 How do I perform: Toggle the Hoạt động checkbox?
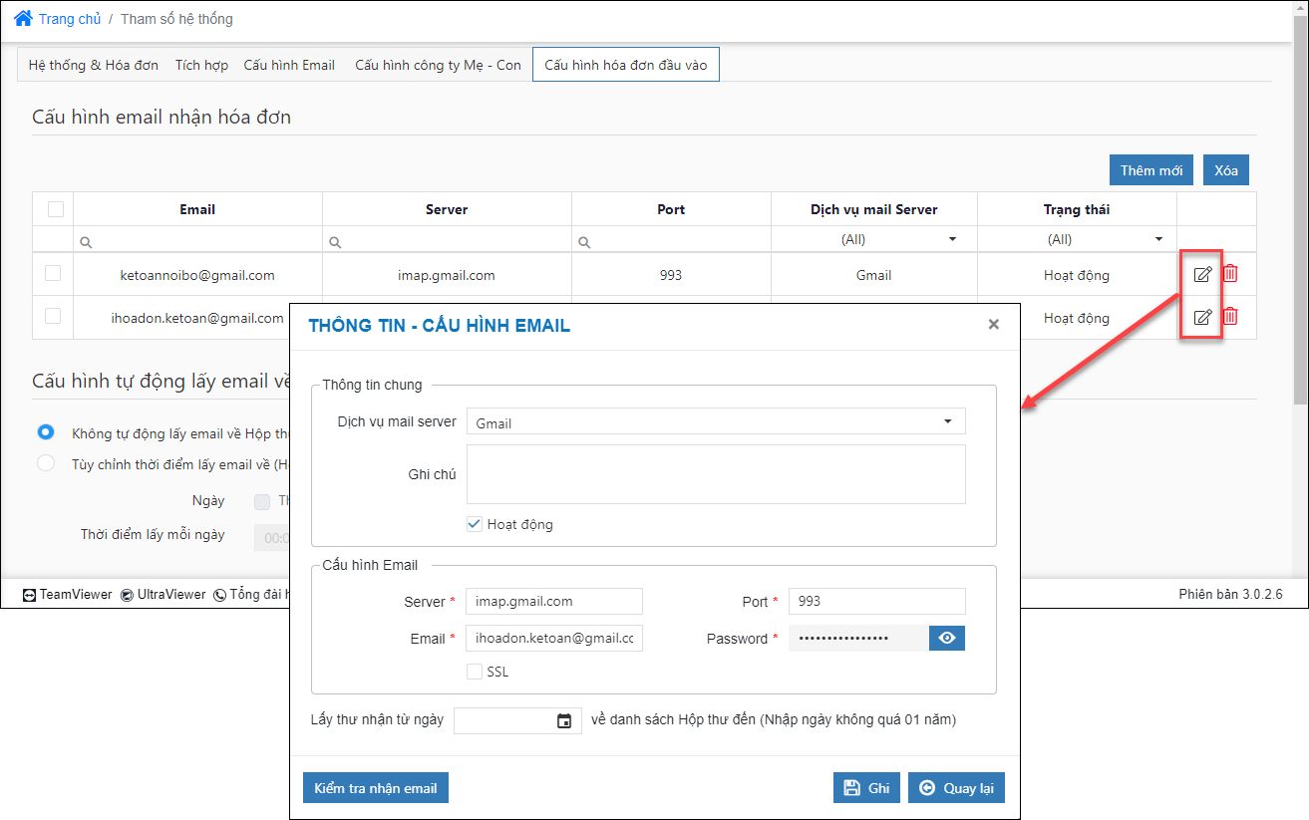[x=475, y=524]
